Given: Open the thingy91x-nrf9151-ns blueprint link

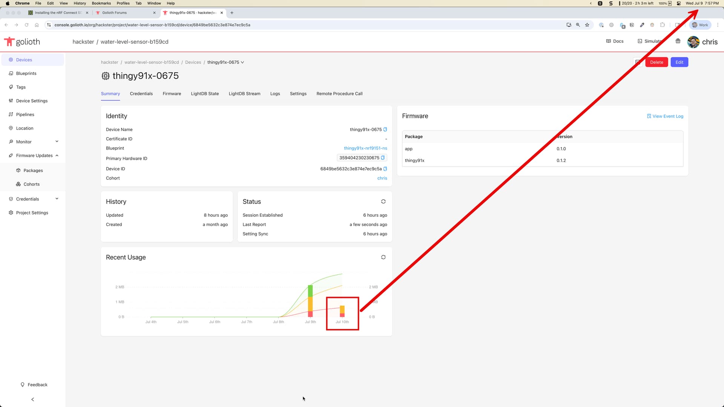Looking at the screenshot, I should tap(365, 148).
